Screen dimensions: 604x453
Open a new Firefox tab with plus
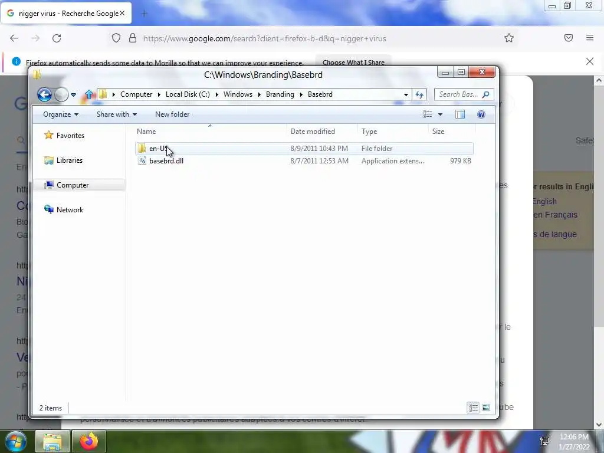(145, 14)
